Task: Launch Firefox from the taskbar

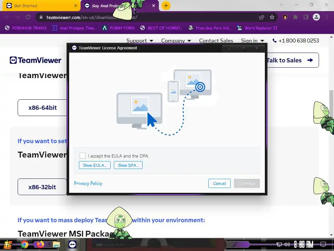Action: tap(40, 244)
